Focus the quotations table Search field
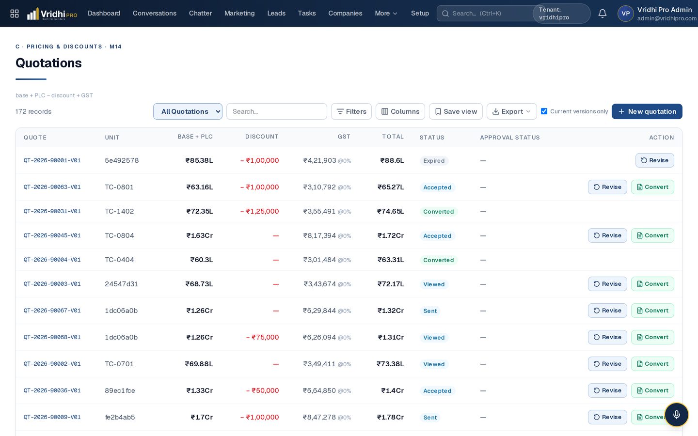The image size is (698, 436). click(x=277, y=111)
